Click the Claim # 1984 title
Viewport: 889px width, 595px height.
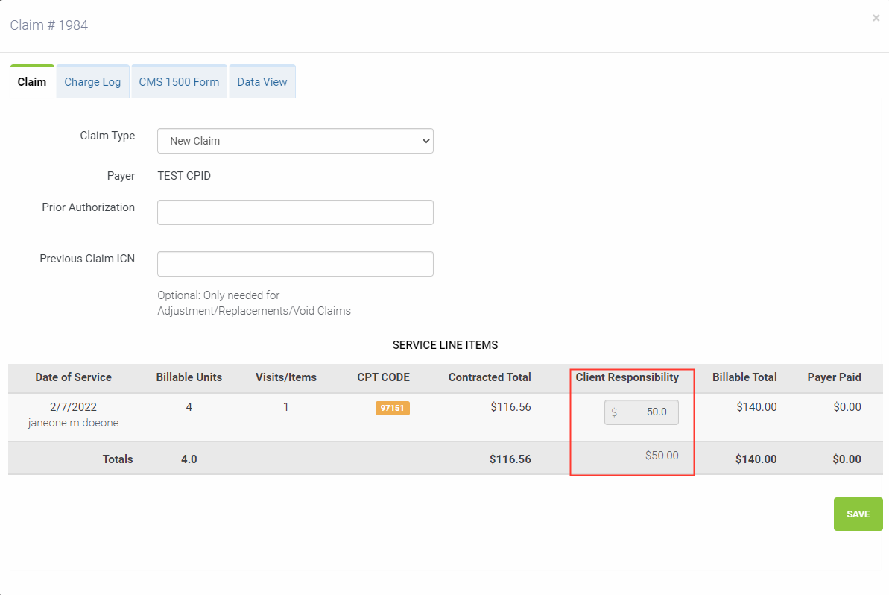click(x=48, y=25)
